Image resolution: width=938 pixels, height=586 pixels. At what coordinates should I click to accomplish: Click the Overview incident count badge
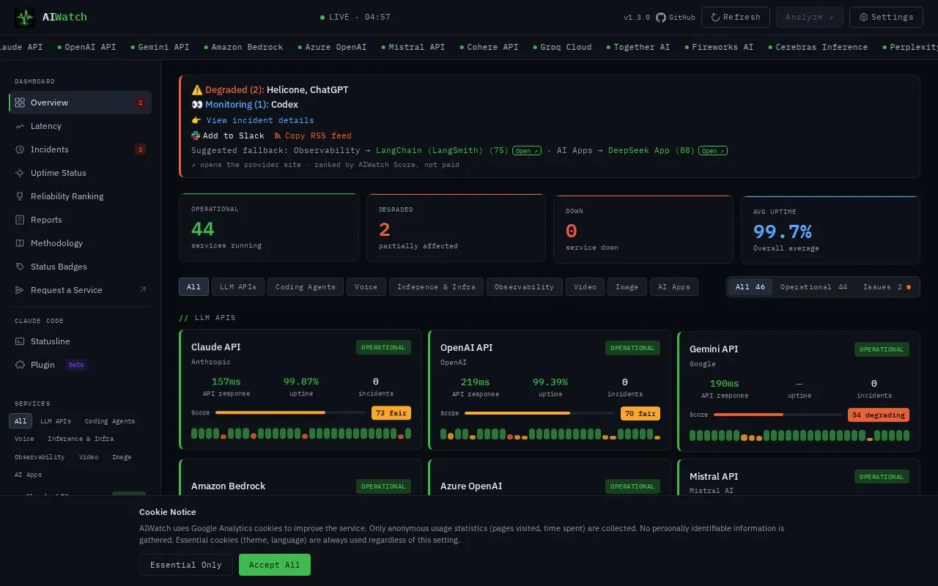(x=140, y=103)
